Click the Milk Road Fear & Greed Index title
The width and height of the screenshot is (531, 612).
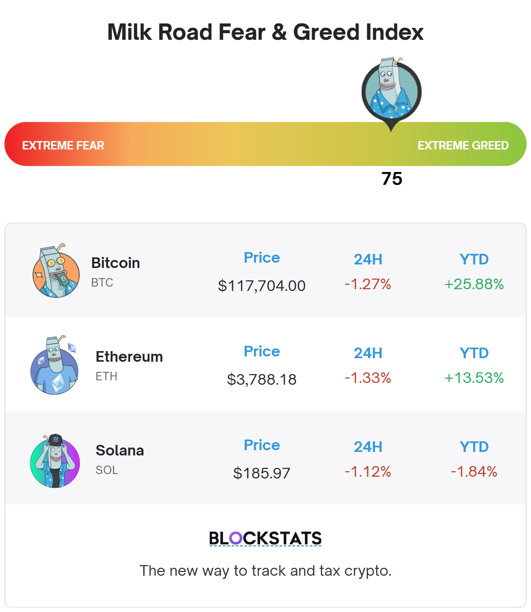point(265,32)
